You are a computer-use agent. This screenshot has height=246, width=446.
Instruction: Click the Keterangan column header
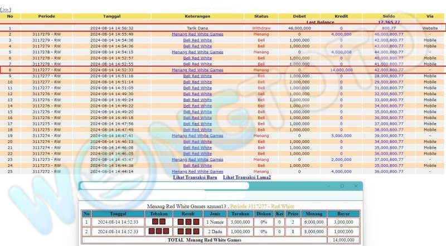(x=197, y=16)
